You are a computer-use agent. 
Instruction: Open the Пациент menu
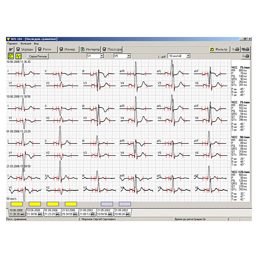(x=12, y=43)
